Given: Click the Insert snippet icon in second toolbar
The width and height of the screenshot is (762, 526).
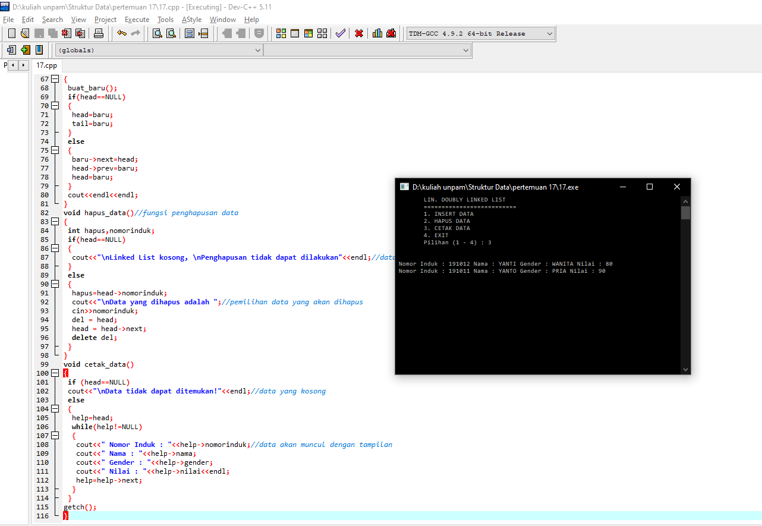Looking at the screenshot, I should [x=11, y=50].
